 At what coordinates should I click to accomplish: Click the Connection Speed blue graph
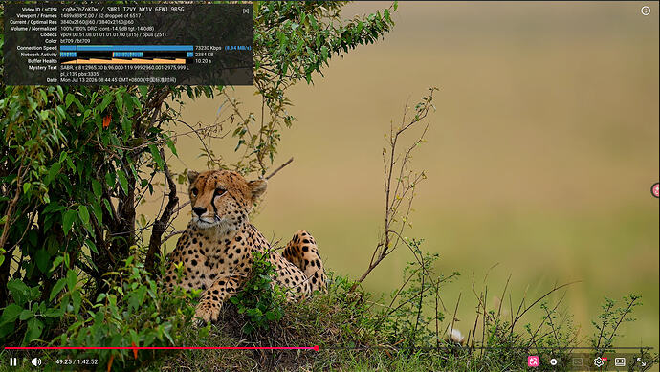tap(126, 48)
